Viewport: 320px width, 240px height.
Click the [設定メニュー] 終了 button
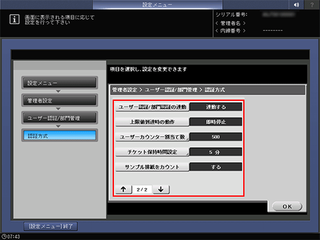tap(51, 226)
